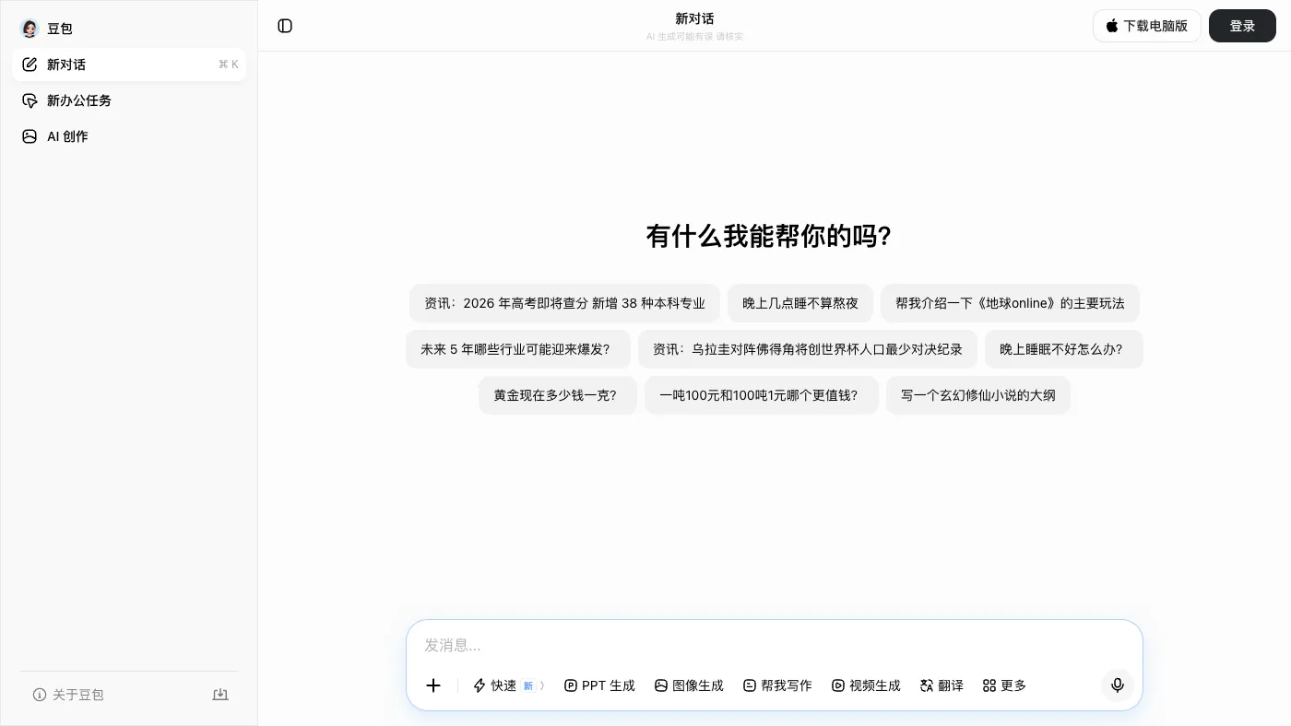Viewport: 1291px width, 726px height.
Task: Select the 视频生成 tool
Action: tap(866, 685)
